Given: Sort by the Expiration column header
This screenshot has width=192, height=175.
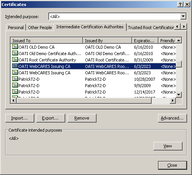Looking at the screenshot, I should pos(145,41).
